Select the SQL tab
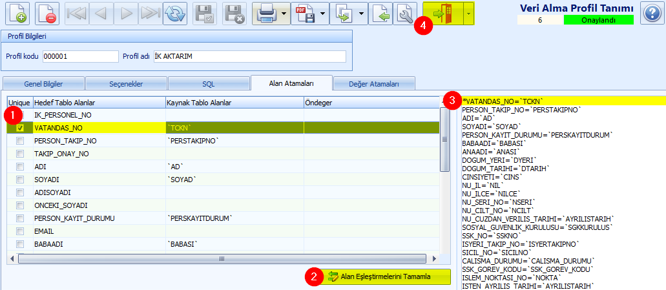Image resolution: width=666 pixels, height=290 pixels. point(208,84)
